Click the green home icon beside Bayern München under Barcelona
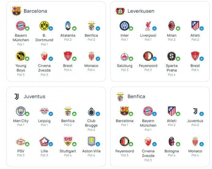Viewport: 212px width, 169px height. 27,28
